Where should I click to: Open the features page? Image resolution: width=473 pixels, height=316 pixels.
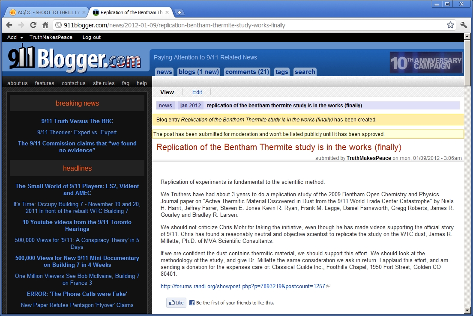pos(45,83)
